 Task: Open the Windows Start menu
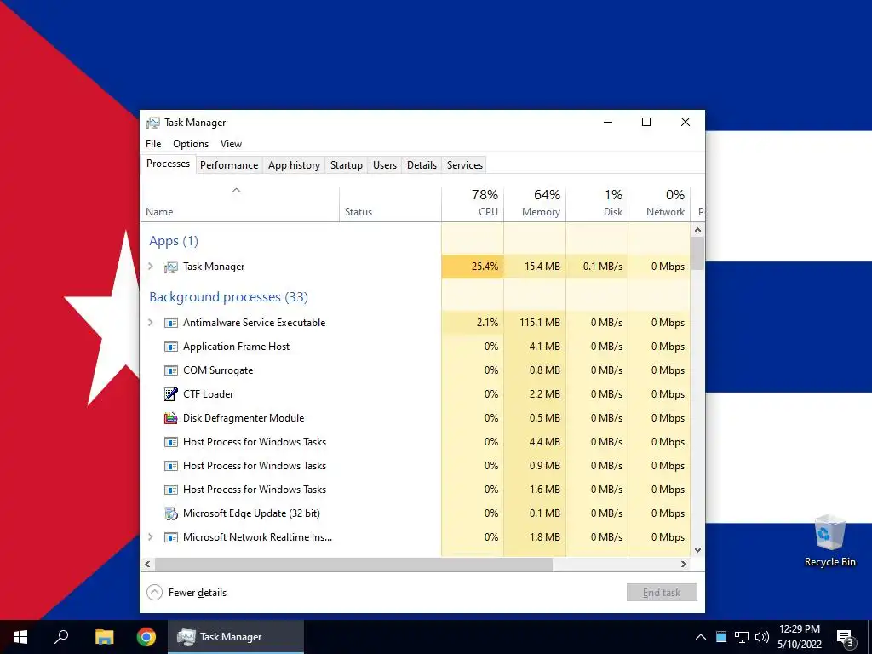[20, 637]
